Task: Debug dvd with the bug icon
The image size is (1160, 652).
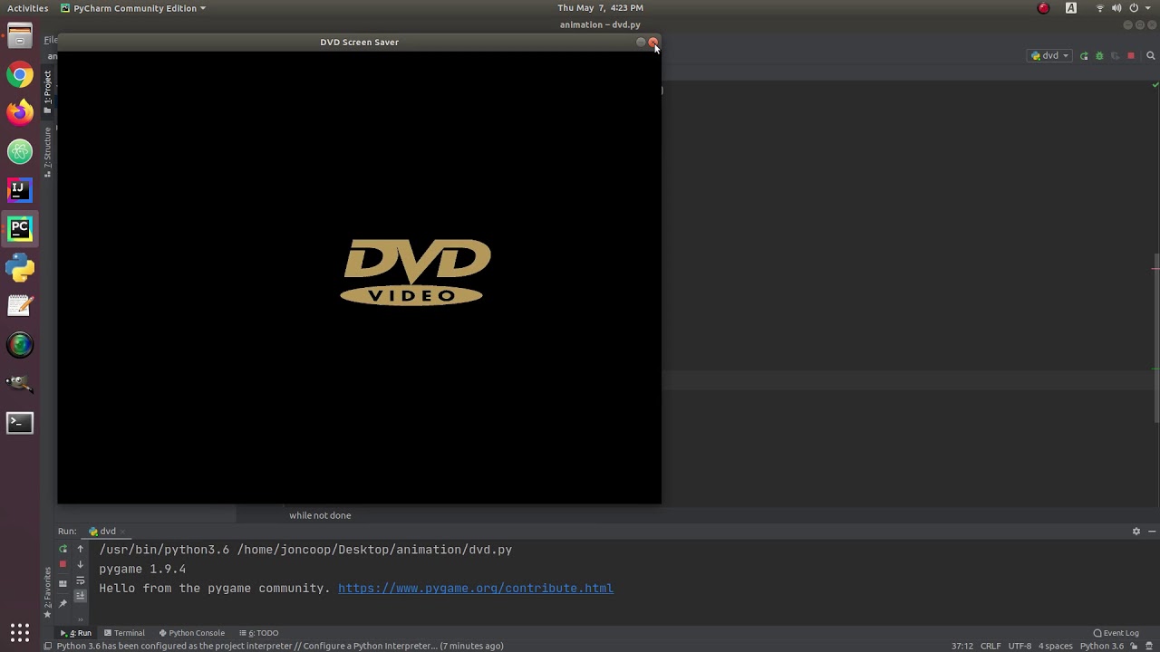Action: 1099,56
